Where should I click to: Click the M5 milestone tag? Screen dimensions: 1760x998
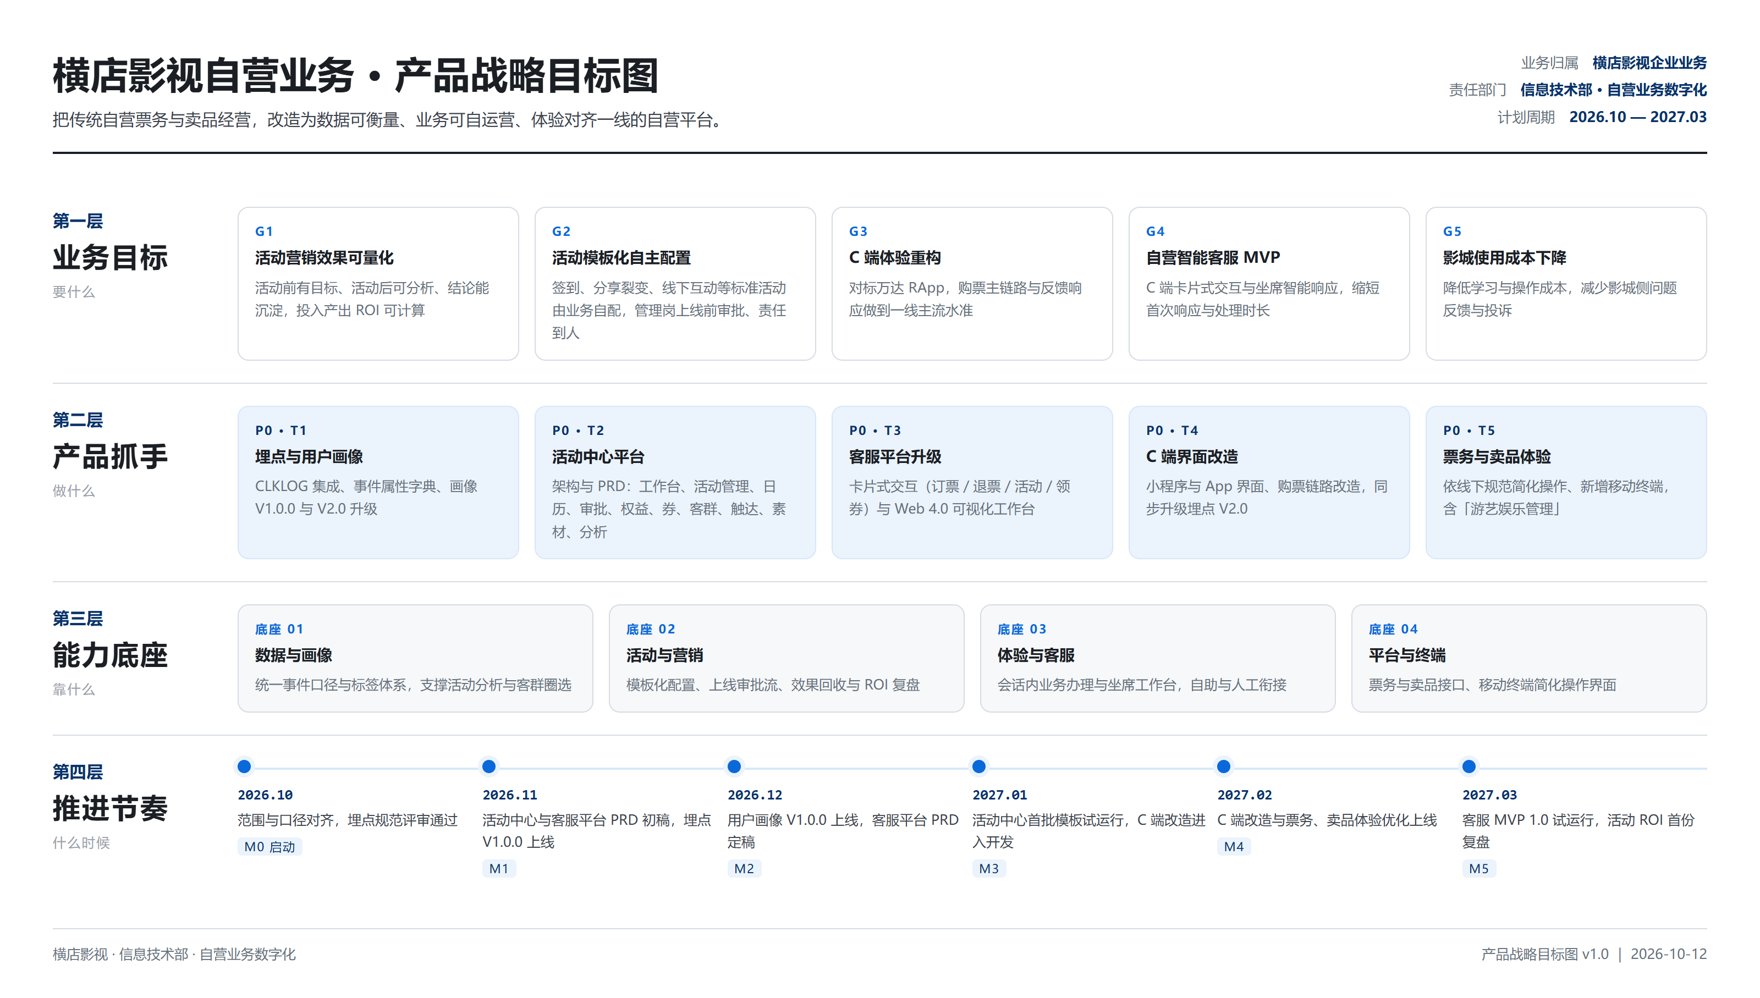tap(1479, 869)
